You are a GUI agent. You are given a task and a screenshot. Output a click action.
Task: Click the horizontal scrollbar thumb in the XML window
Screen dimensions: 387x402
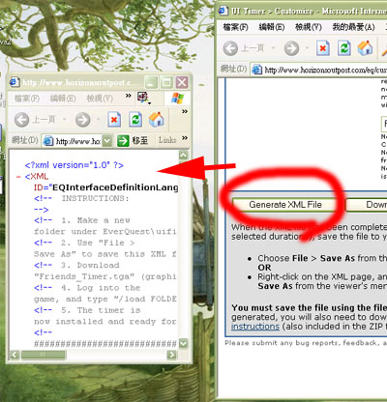[x=44, y=355]
